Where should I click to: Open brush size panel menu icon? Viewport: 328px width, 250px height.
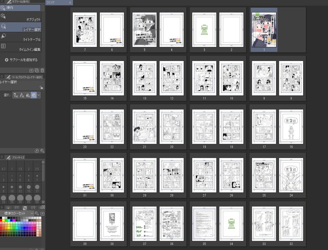coord(2,157)
